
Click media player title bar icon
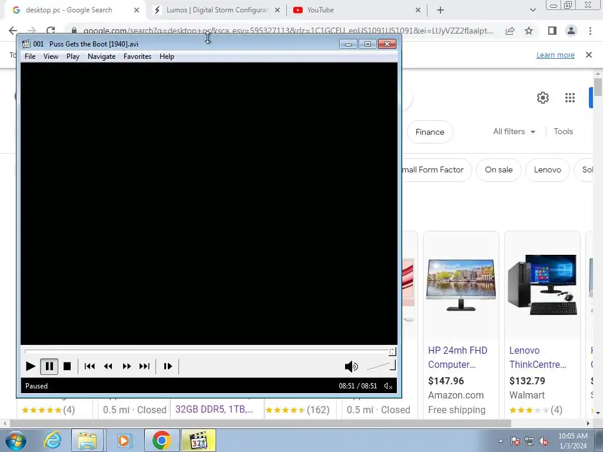[26, 44]
